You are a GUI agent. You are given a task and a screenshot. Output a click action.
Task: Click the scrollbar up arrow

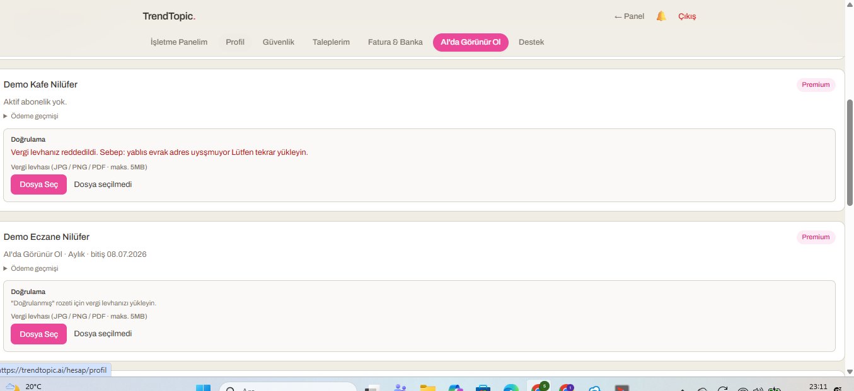click(x=849, y=5)
